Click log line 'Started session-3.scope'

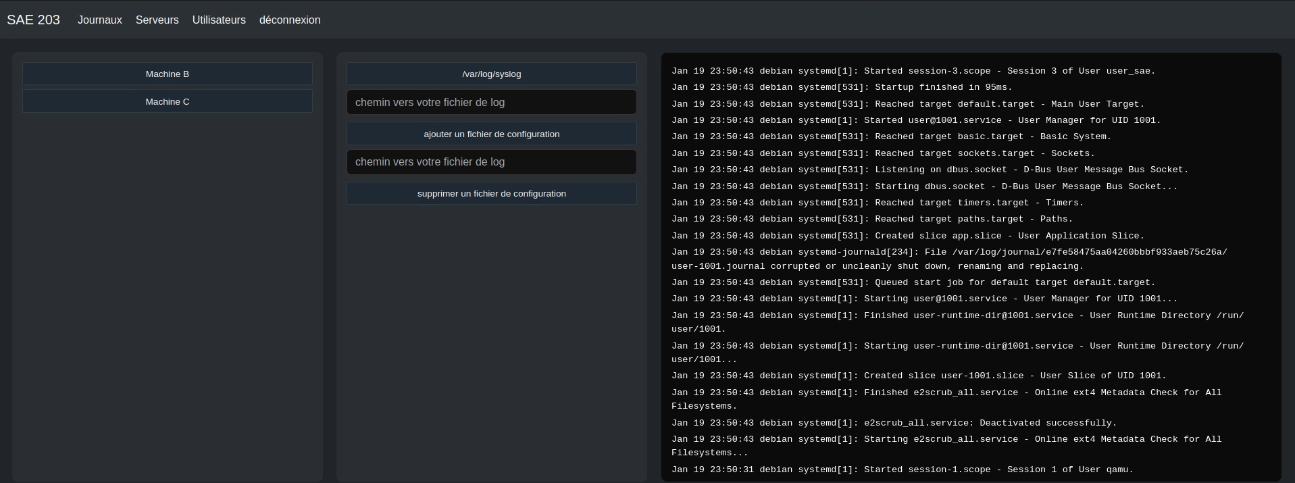pyautogui.click(x=913, y=71)
